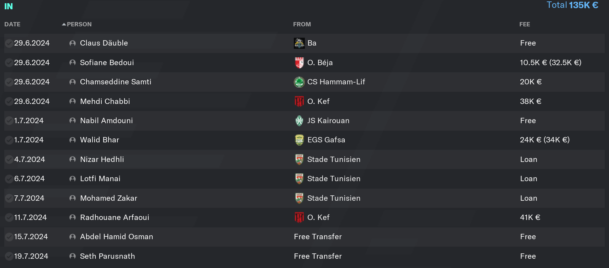Open Stade Tunisien club from Lotfi Manai row
Viewport: 609px width, 268px height.
(334, 179)
